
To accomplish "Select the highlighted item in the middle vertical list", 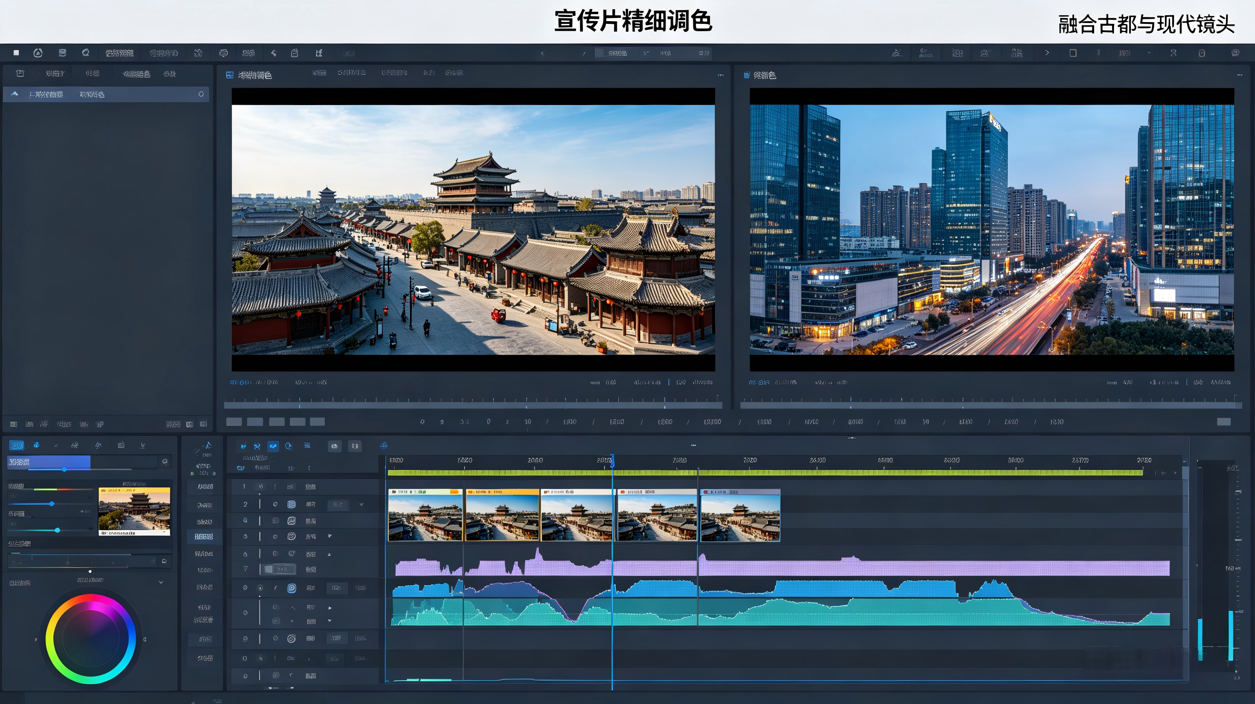I will 204,536.
